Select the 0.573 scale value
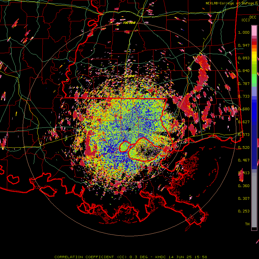This screenshot has height=259, width=259. (x=244, y=135)
